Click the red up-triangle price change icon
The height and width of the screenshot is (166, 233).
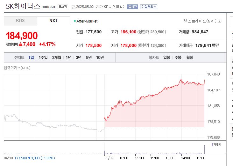click(20, 44)
